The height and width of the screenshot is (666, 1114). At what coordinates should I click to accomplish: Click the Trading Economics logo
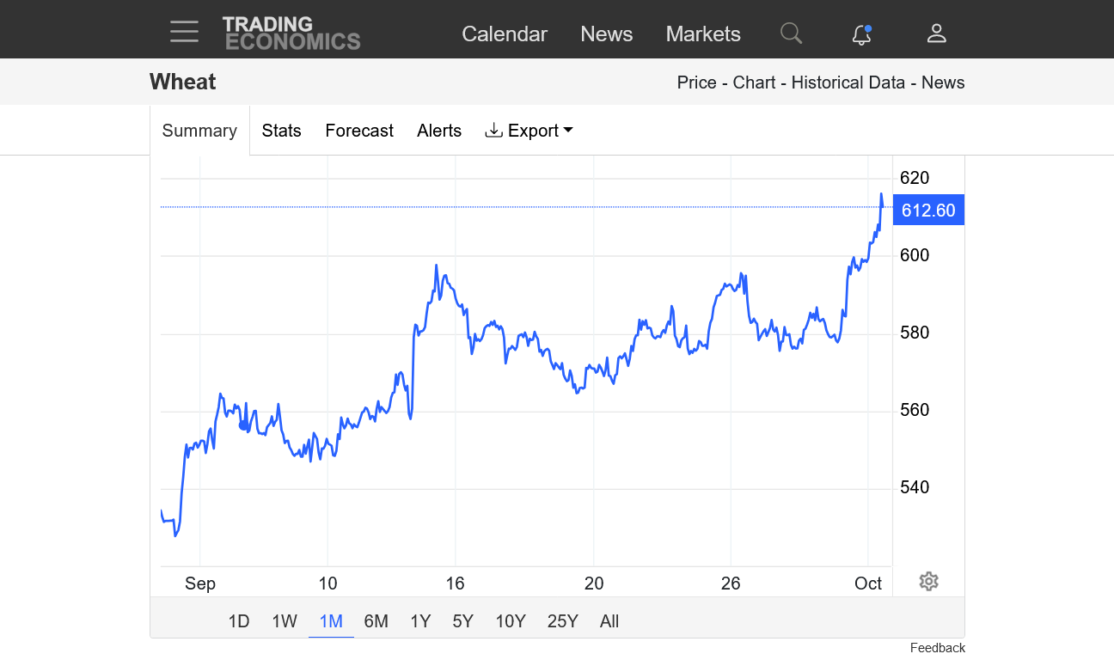(291, 34)
